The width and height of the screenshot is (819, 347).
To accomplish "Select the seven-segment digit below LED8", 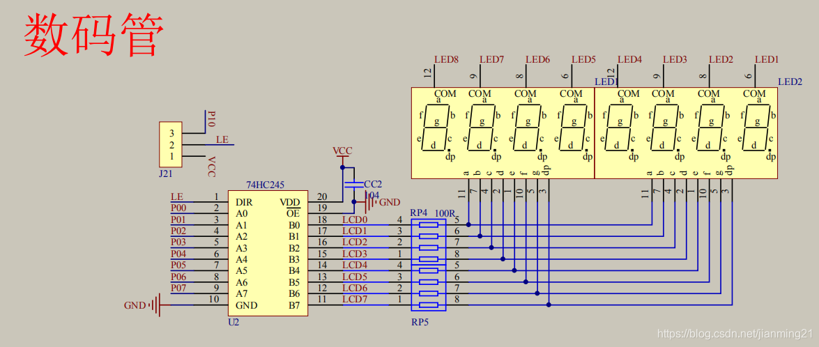I will tap(436, 128).
